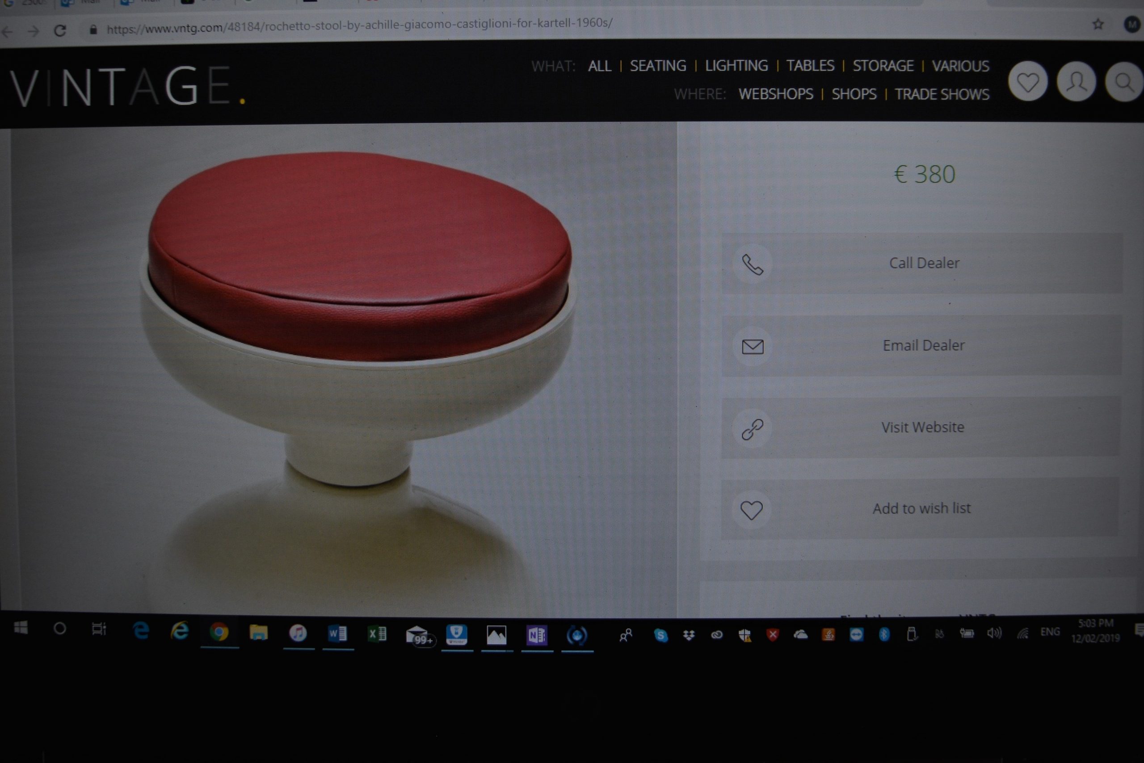The width and height of the screenshot is (1144, 763).
Task: Open the SEATING category
Action: (658, 66)
